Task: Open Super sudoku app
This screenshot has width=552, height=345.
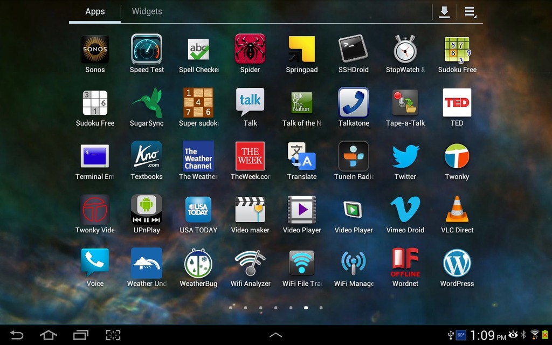Action: tap(198, 108)
